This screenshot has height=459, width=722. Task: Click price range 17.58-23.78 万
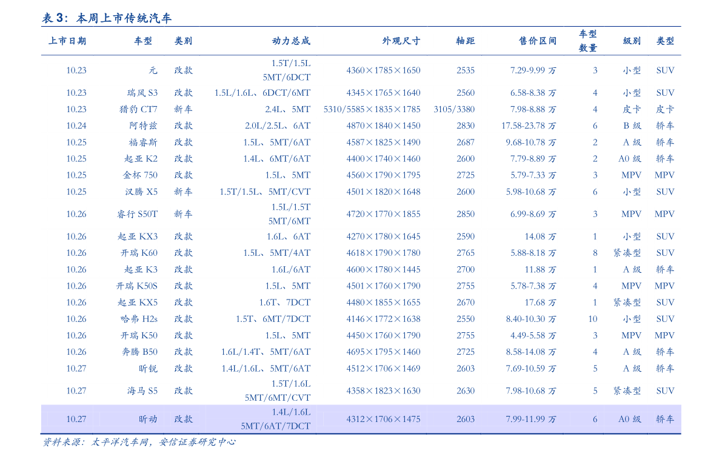[x=529, y=126]
